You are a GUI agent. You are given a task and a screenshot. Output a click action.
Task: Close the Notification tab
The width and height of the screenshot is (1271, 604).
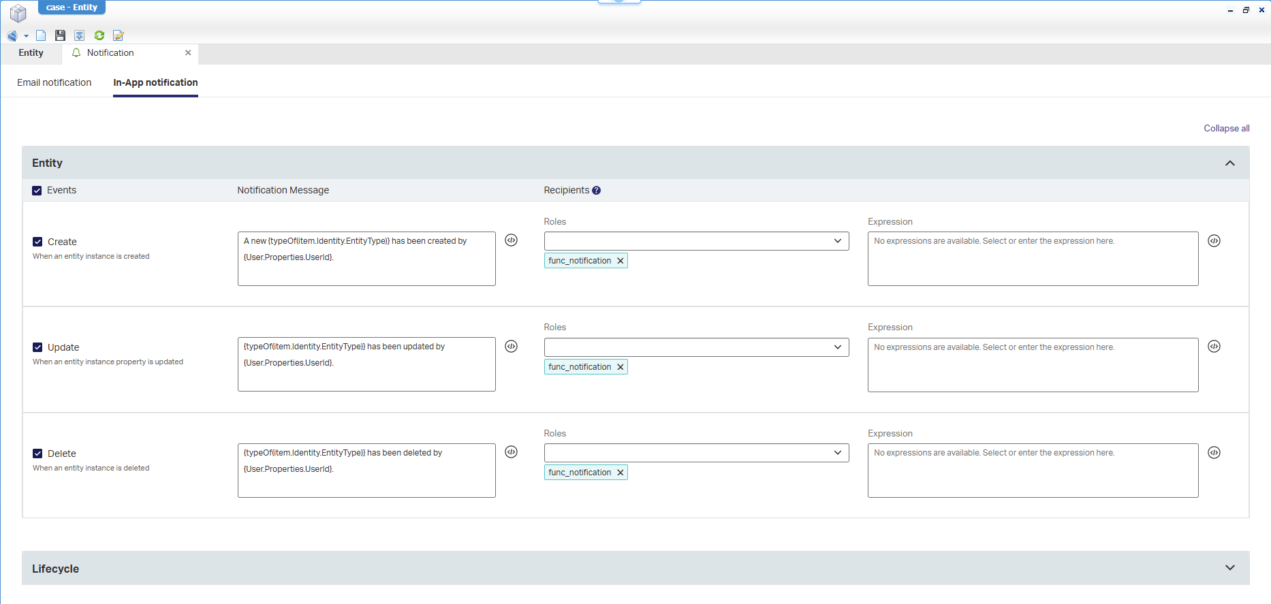pos(188,53)
